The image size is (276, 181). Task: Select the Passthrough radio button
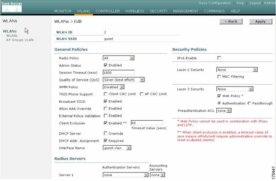point(249,103)
